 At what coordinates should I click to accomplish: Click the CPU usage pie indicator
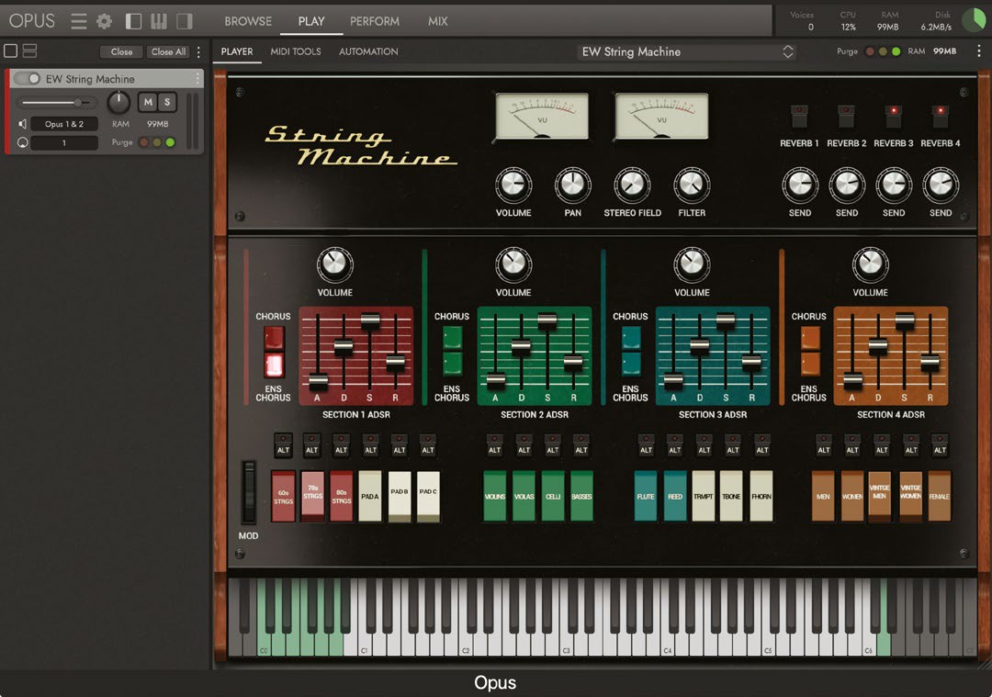tap(973, 20)
